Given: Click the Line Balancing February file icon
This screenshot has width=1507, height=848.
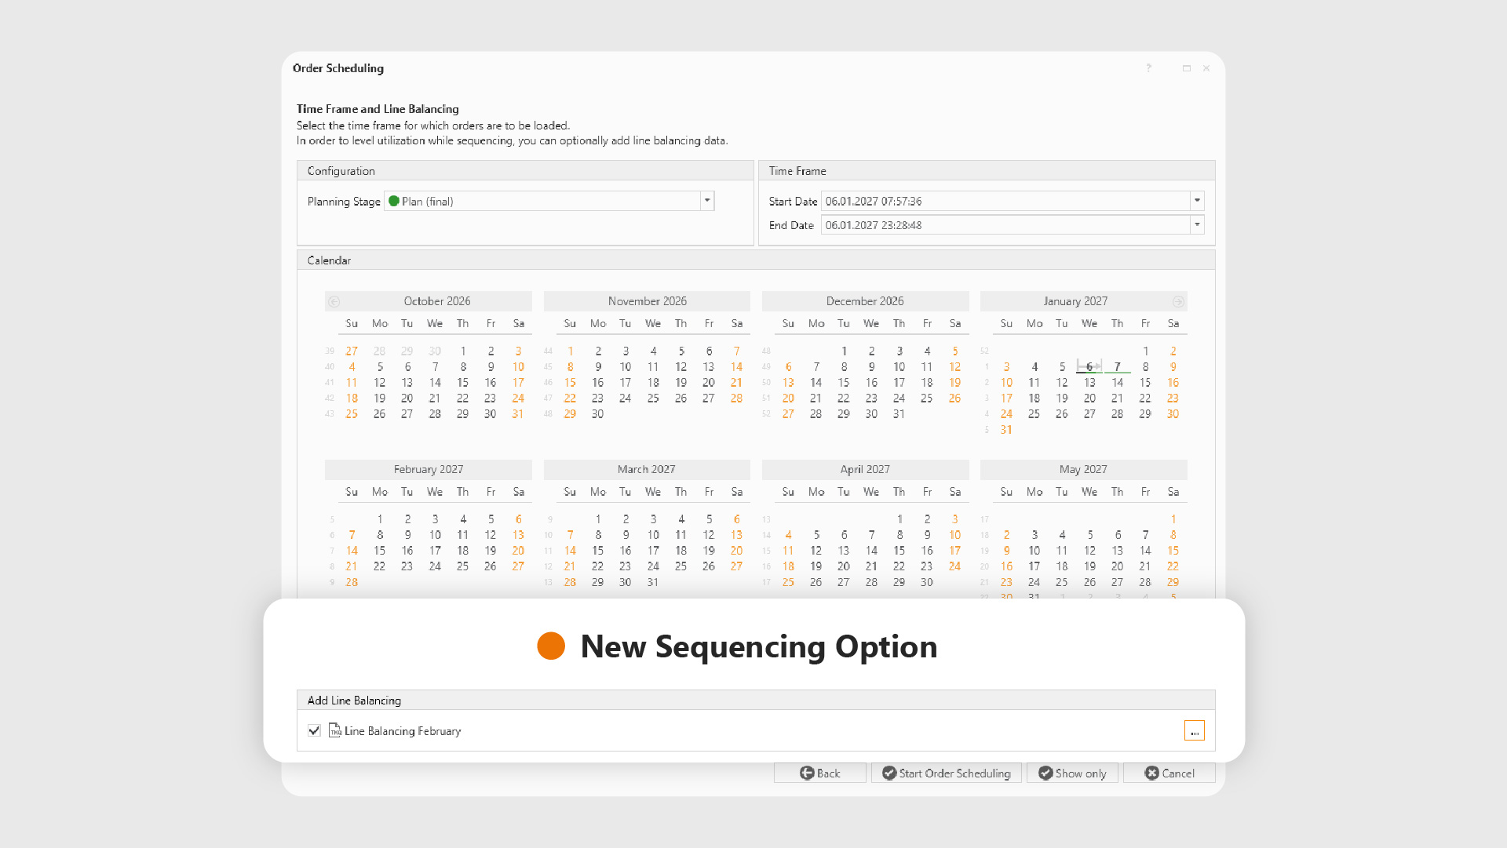Looking at the screenshot, I should (x=335, y=730).
